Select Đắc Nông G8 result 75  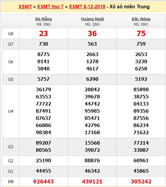(141, 33)
